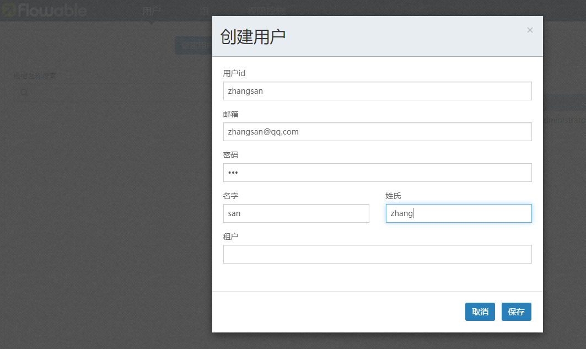
Task: Focus the 用户id field containing zhangsan
Action: pyautogui.click(x=377, y=91)
